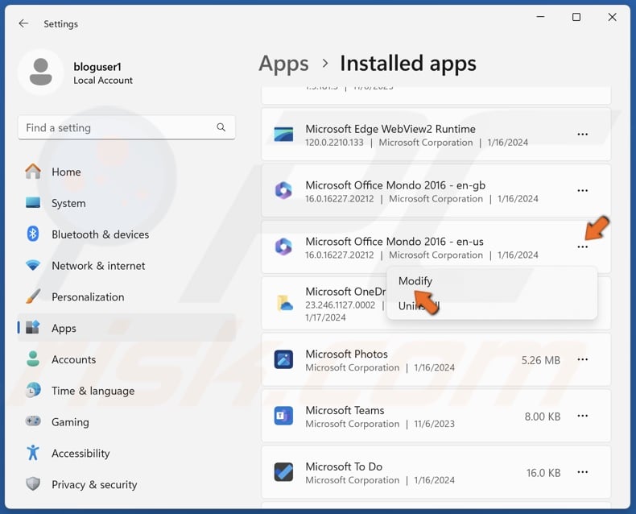Click the 120.0.2210.133 version number
The image size is (636, 514).
[334, 143]
